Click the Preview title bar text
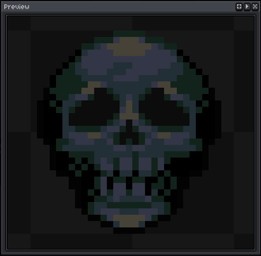The image size is (261, 256). (17, 7)
